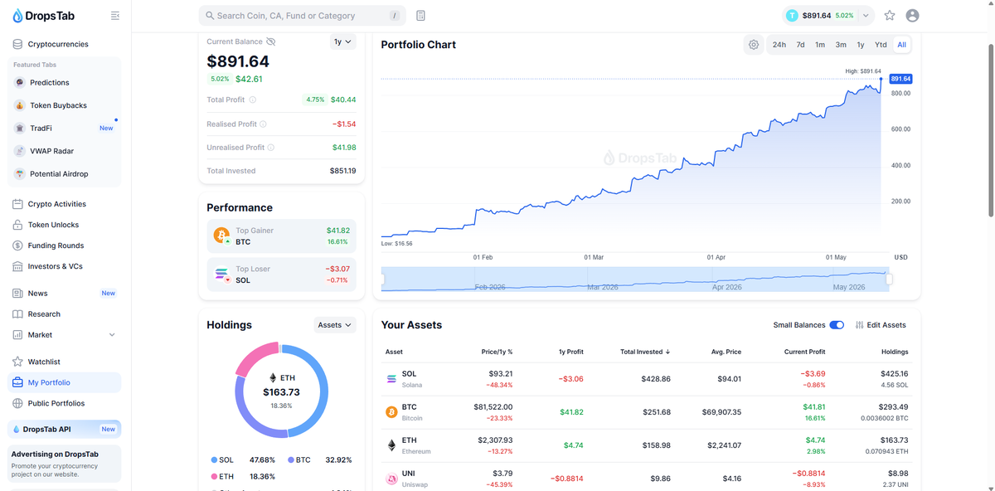Select the Ytd chart range
Image resolution: width=995 pixels, height=491 pixels.
tap(881, 45)
